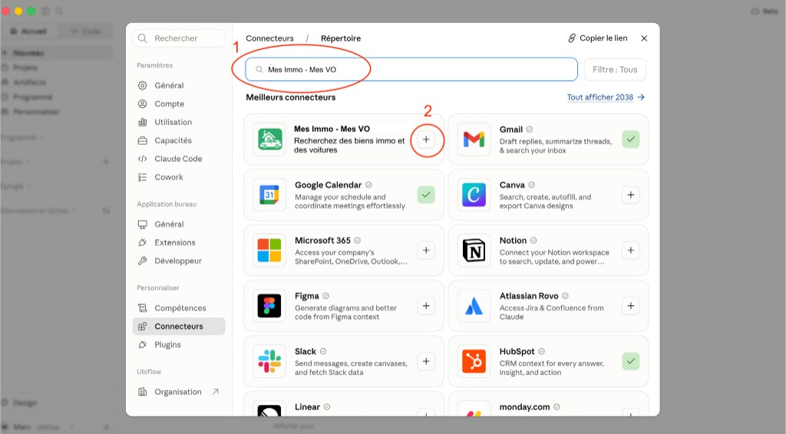The width and height of the screenshot is (786, 434).
Task: Click the Linear connector name
Action: pyautogui.click(x=307, y=407)
